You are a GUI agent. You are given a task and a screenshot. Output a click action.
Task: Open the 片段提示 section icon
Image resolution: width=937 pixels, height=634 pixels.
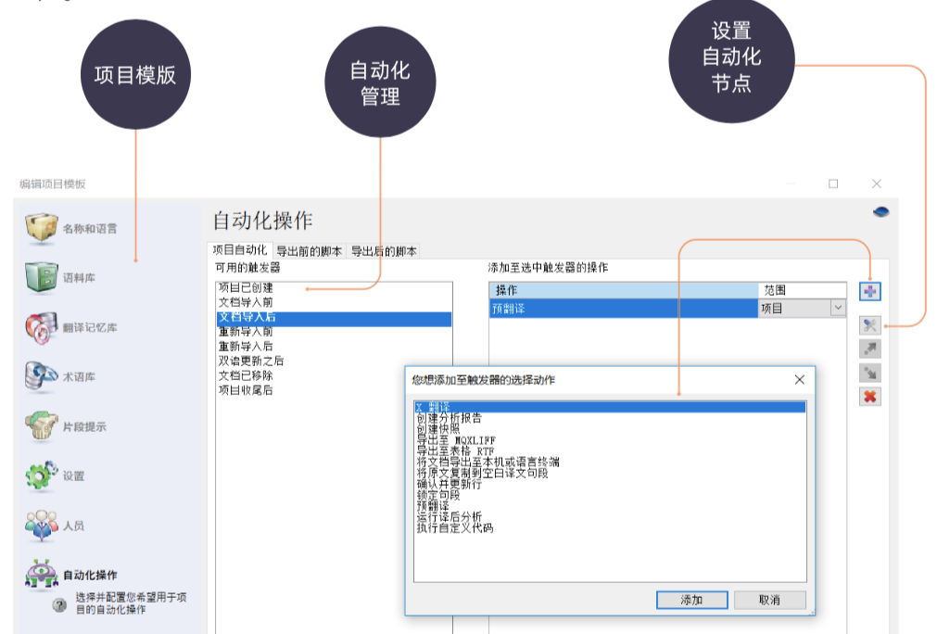(41, 425)
